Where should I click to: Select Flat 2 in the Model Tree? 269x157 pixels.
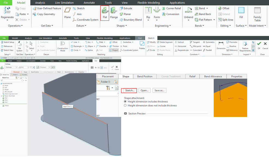(6, 100)
